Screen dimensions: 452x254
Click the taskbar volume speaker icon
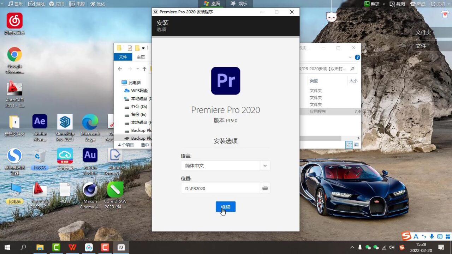pos(391,247)
